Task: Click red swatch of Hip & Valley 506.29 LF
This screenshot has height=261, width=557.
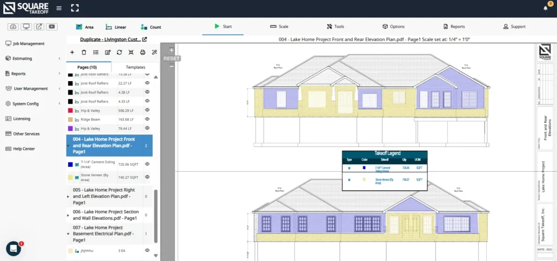Action: [x=70, y=110]
